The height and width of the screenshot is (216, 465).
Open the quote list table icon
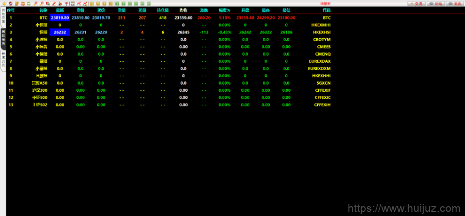73,4
